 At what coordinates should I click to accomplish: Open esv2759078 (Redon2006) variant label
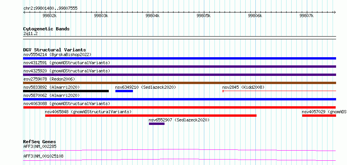pyautogui.click(x=49, y=79)
